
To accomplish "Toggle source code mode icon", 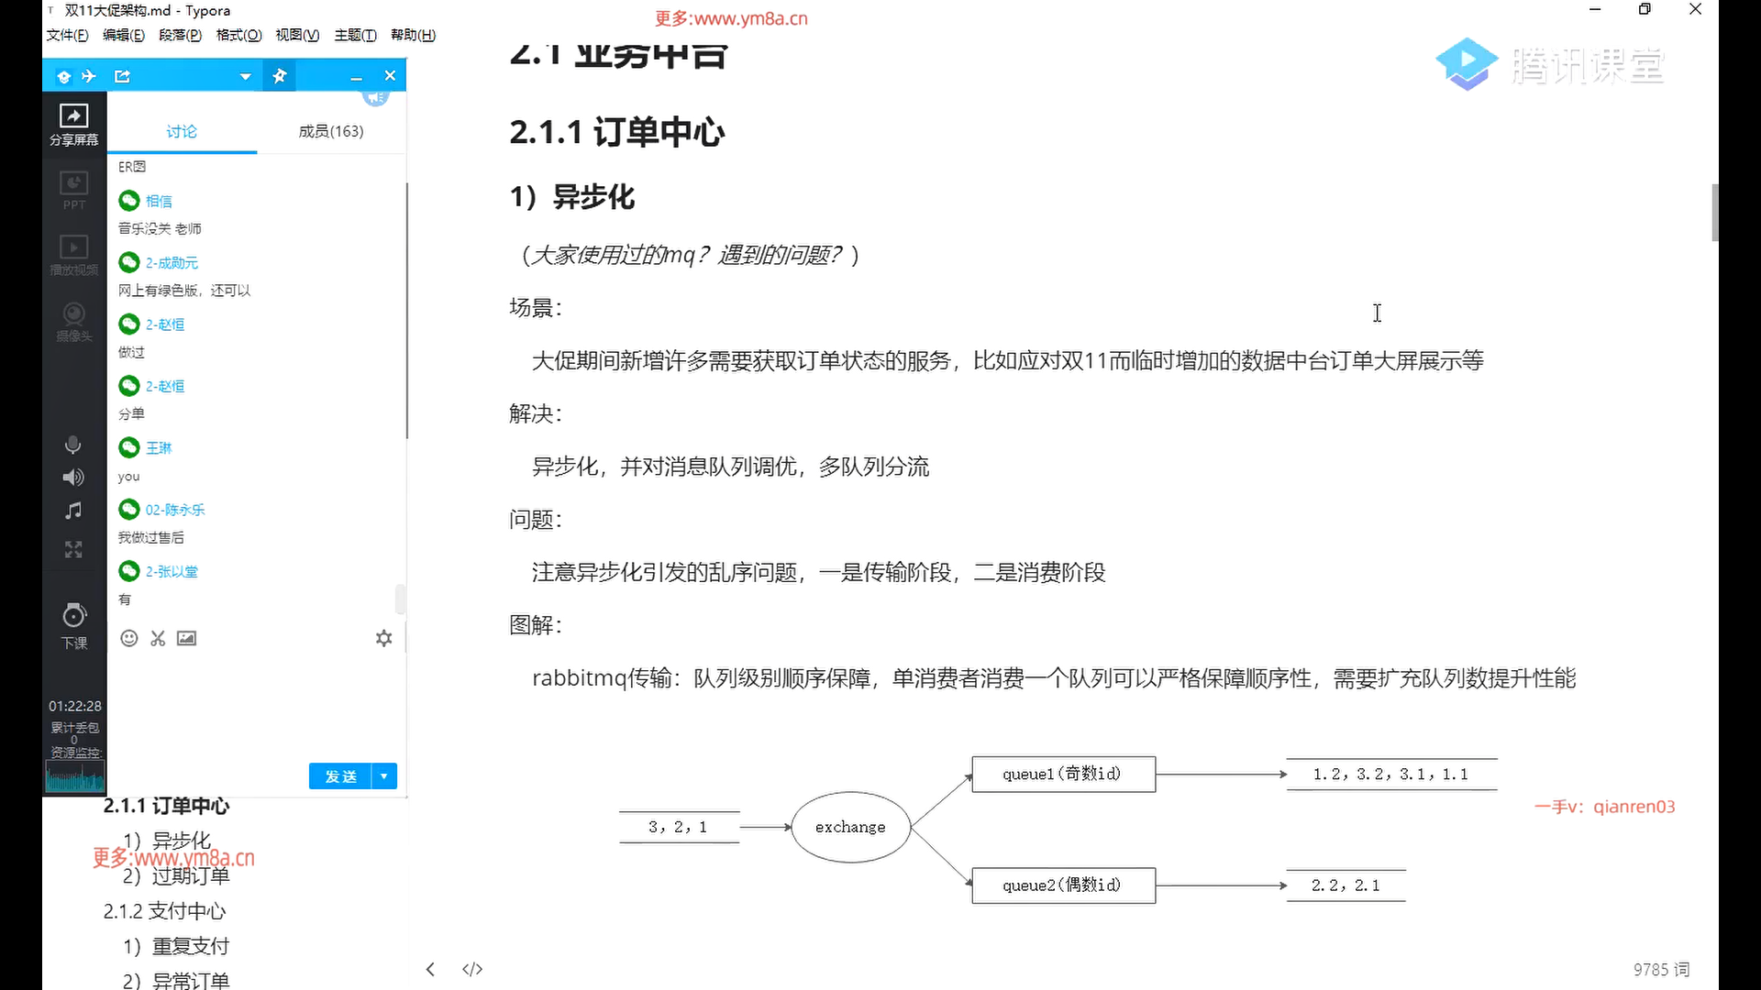I will coord(472,969).
